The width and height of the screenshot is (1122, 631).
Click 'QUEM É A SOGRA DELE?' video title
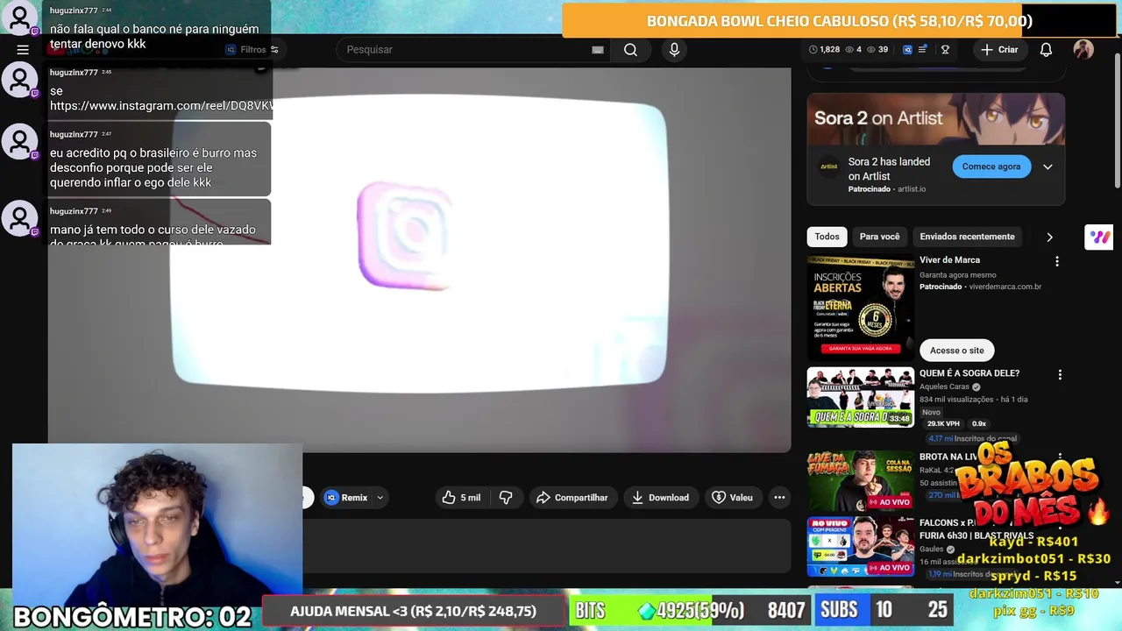(x=969, y=373)
